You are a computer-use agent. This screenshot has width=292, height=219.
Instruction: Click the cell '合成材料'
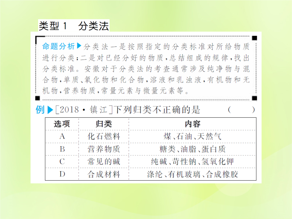[x=104, y=174]
